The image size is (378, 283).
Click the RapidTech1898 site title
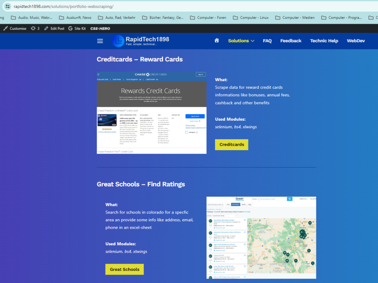[147, 39]
